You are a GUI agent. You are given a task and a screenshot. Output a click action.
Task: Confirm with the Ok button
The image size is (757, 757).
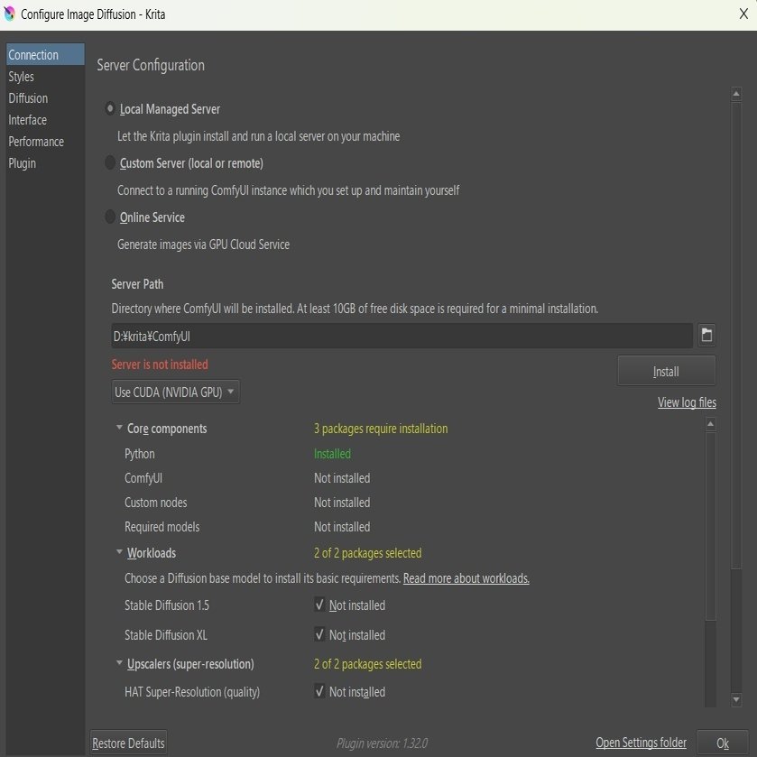[x=722, y=743]
